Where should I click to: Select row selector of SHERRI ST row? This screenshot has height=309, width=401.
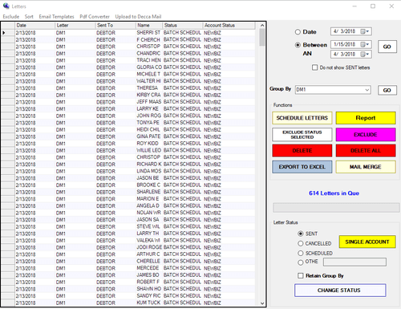[x=7, y=33]
